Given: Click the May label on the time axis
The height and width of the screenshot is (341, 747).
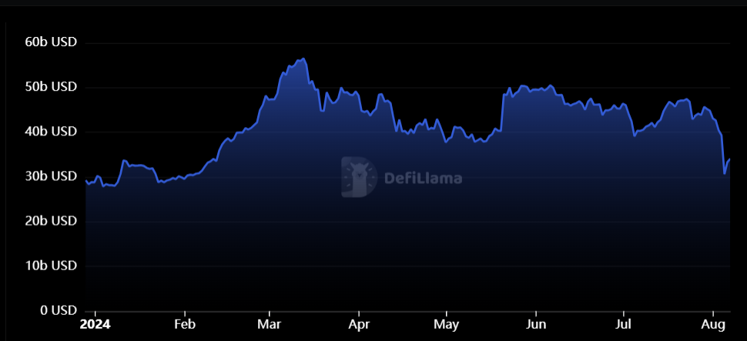Looking at the screenshot, I should (x=447, y=324).
